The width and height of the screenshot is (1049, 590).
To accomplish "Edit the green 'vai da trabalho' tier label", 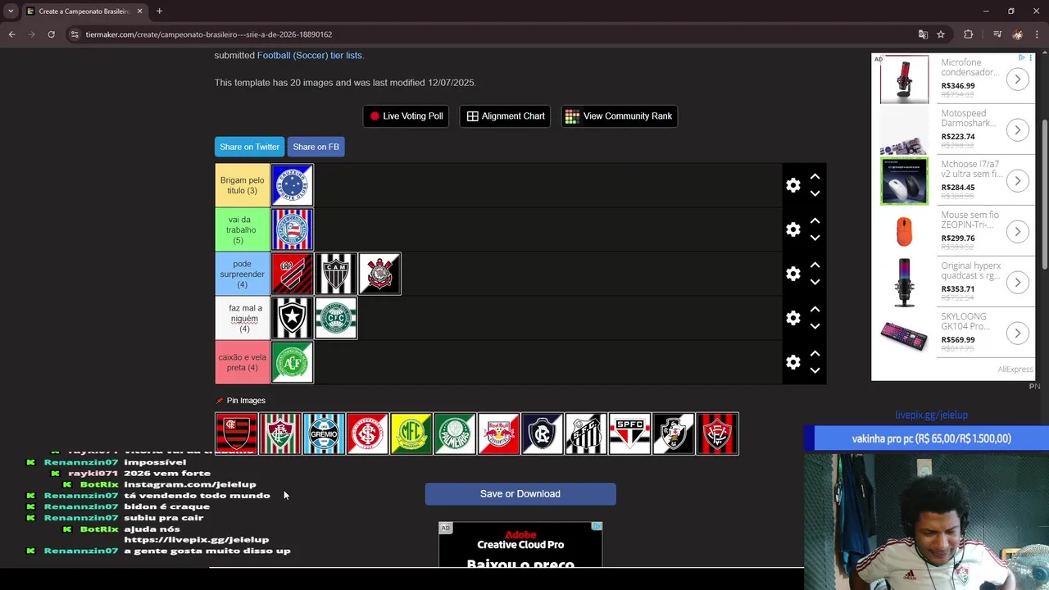I will tap(242, 229).
